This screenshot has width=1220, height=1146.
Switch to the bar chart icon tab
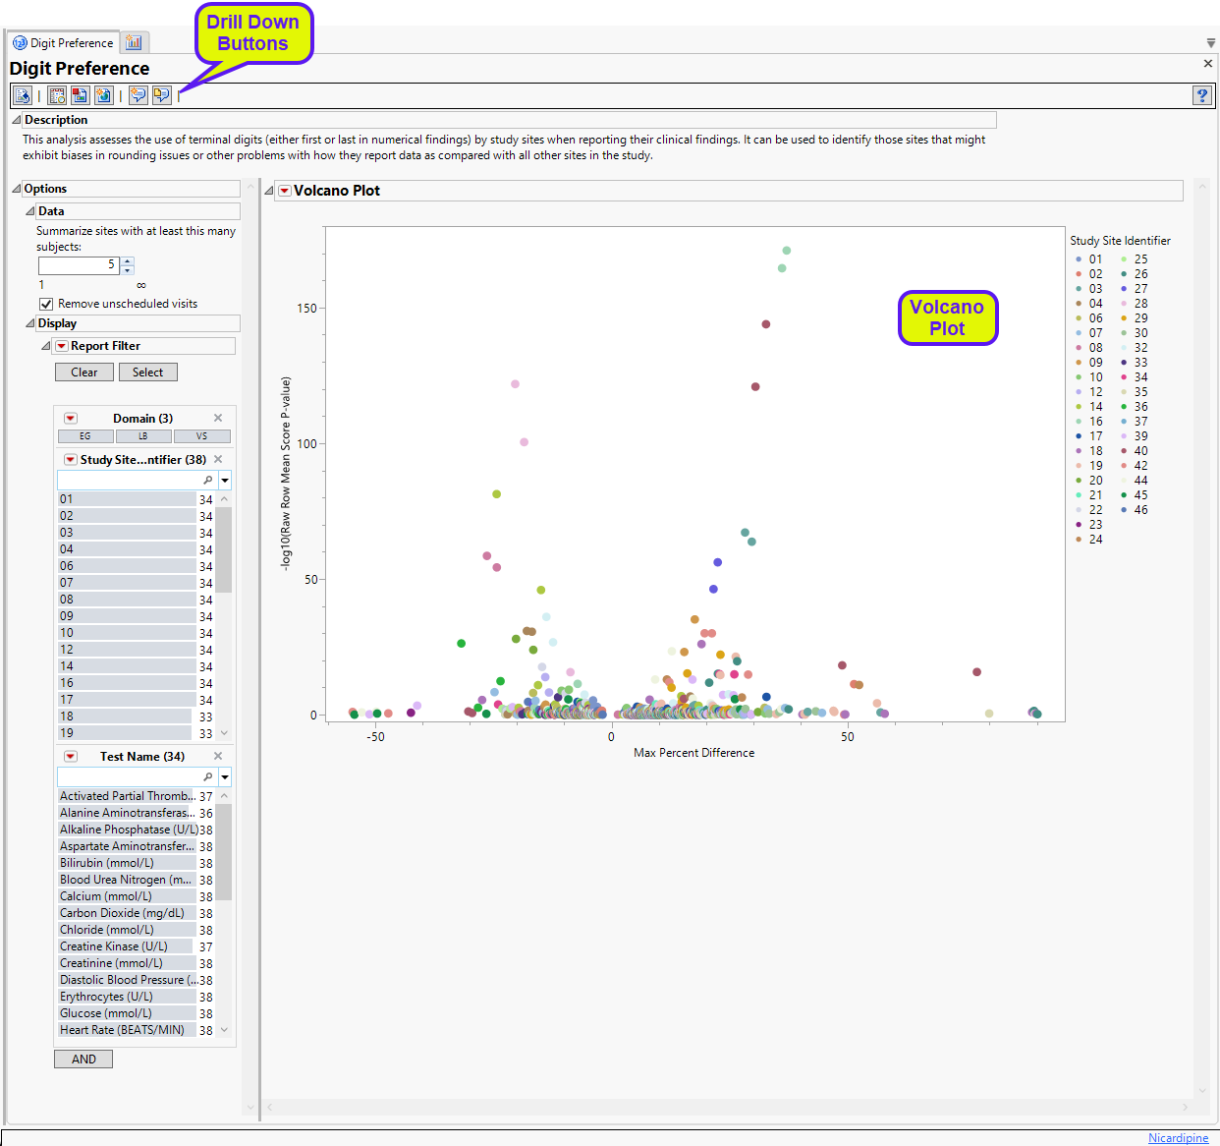click(134, 42)
